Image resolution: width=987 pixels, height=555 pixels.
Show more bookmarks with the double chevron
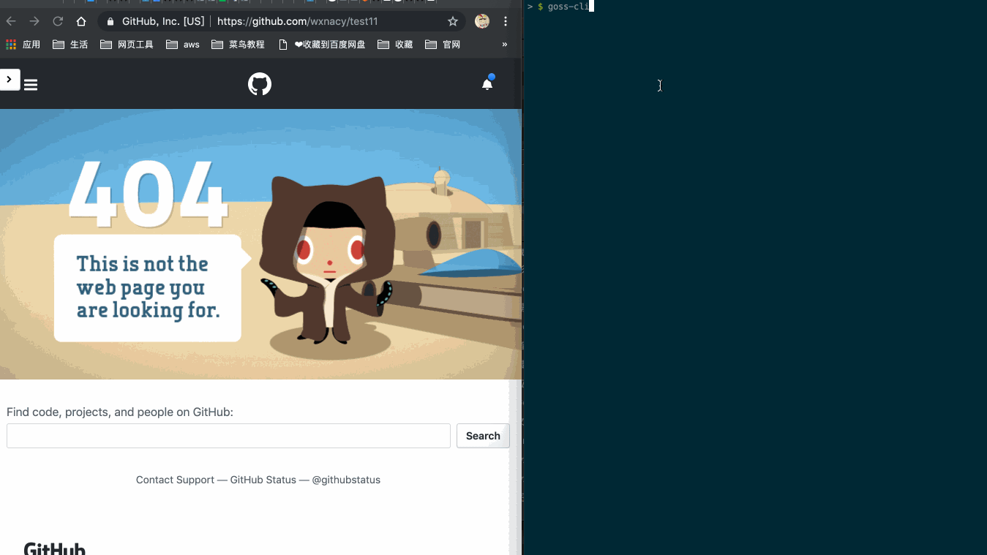point(504,45)
